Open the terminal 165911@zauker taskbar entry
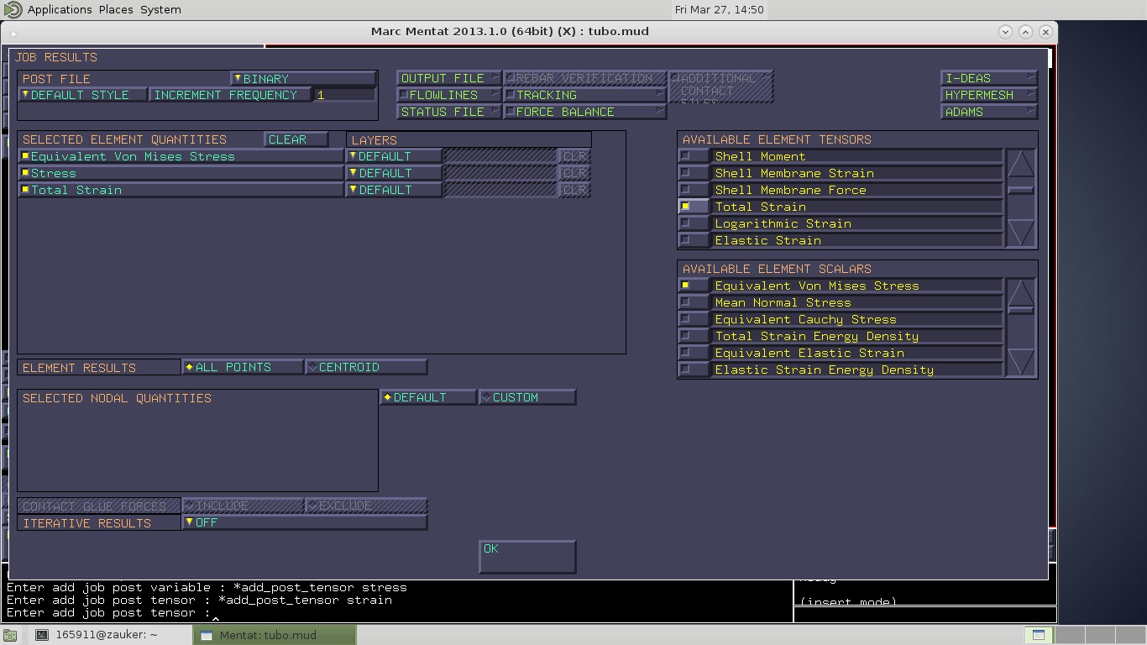Image resolution: width=1147 pixels, height=645 pixels. [106, 635]
